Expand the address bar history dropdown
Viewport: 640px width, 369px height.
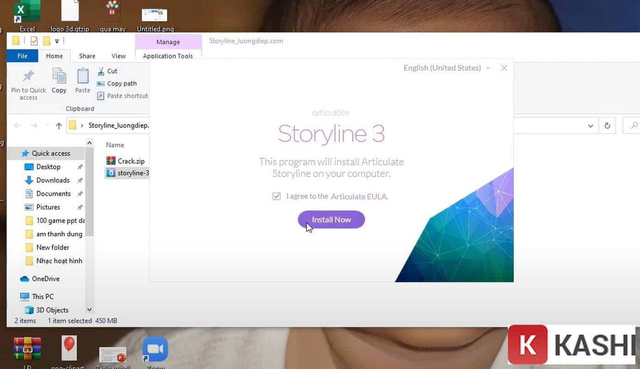point(590,125)
